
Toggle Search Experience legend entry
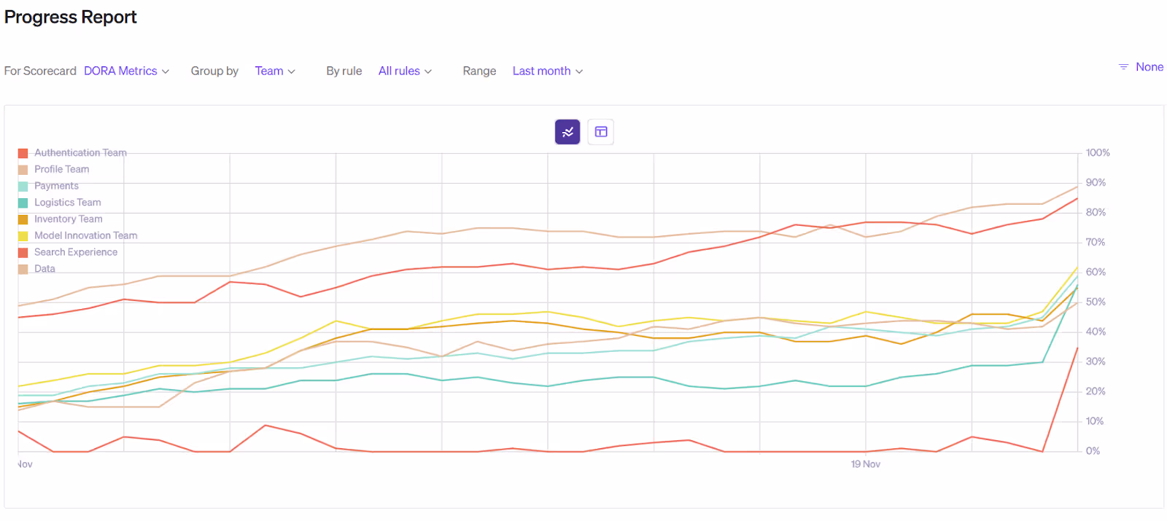68,252
